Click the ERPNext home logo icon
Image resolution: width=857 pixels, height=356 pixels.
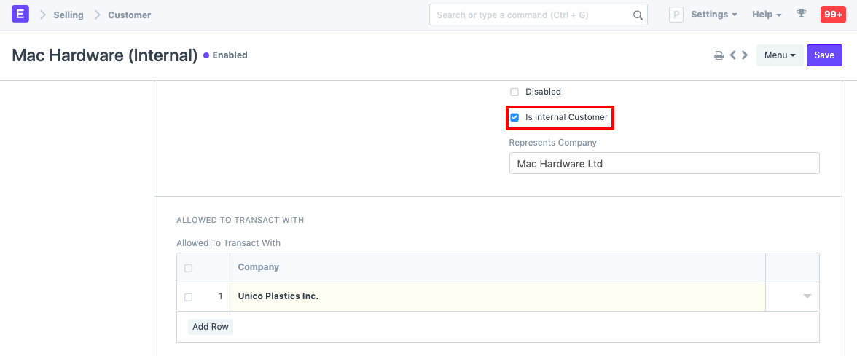[20, 15]
